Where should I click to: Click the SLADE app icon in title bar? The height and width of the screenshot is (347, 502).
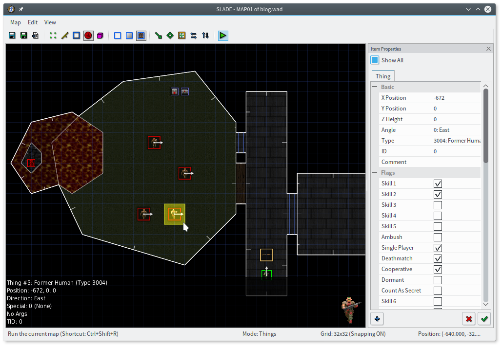click(11, 9)
